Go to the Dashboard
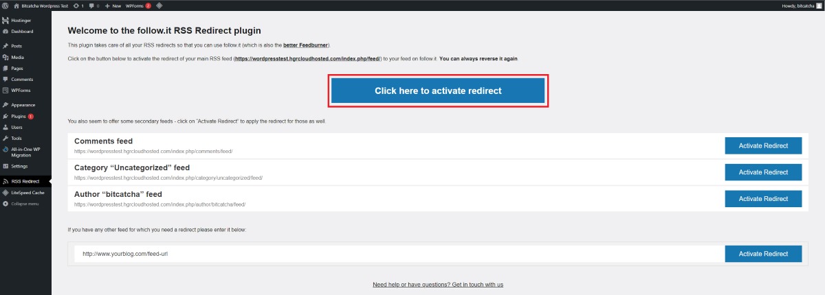The image size is (825, 295). coord(25,32)
